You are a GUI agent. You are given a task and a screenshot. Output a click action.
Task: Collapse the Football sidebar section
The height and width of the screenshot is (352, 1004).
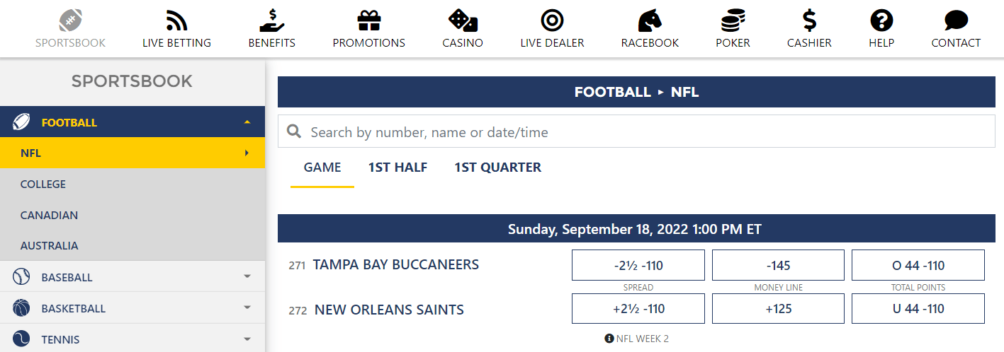click(x=247, y=122)
